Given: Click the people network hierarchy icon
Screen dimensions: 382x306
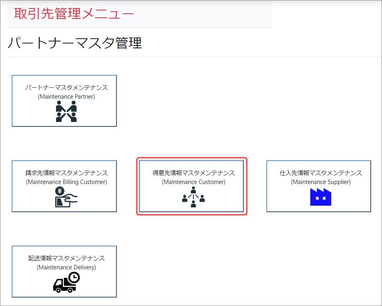Looking at the screenshot, I should pyautogui.click(x=193, y=197).
